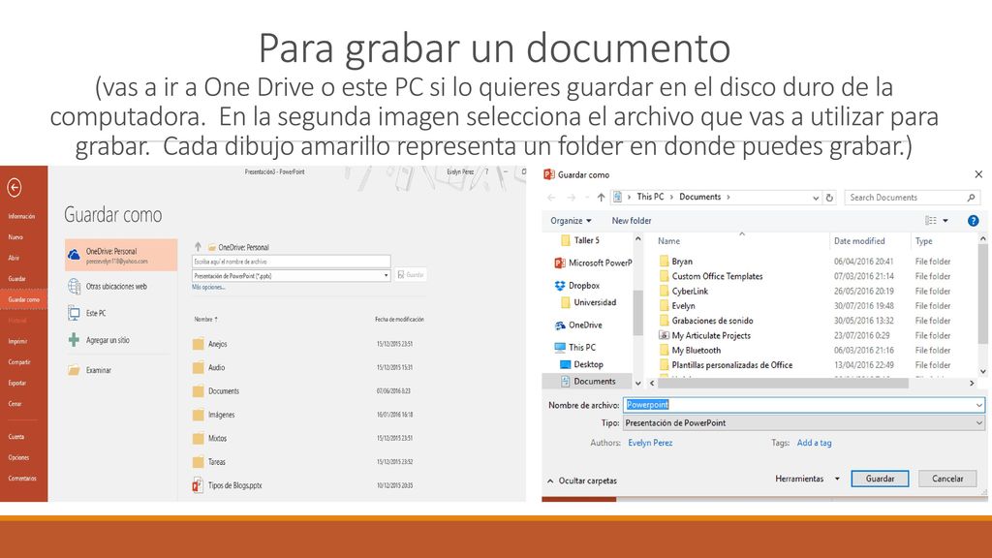Select Documents in the navigation pane

click(588, 382)
